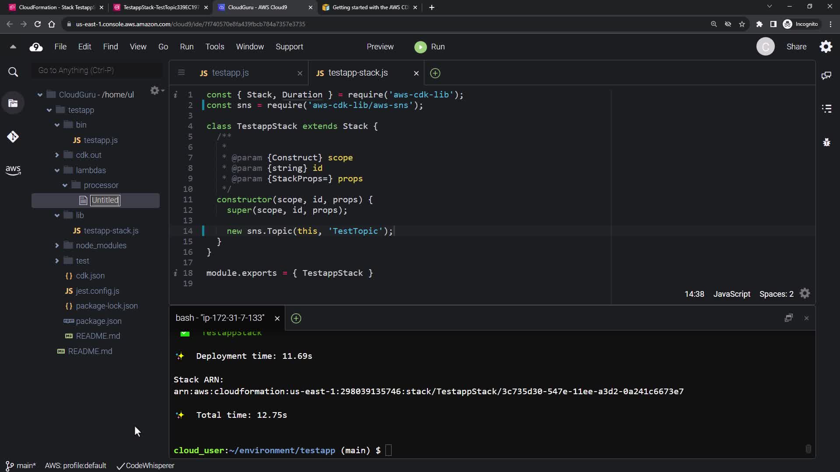
Task: Click the search magnifier icon in sidebar
Action: click(13, 72)
